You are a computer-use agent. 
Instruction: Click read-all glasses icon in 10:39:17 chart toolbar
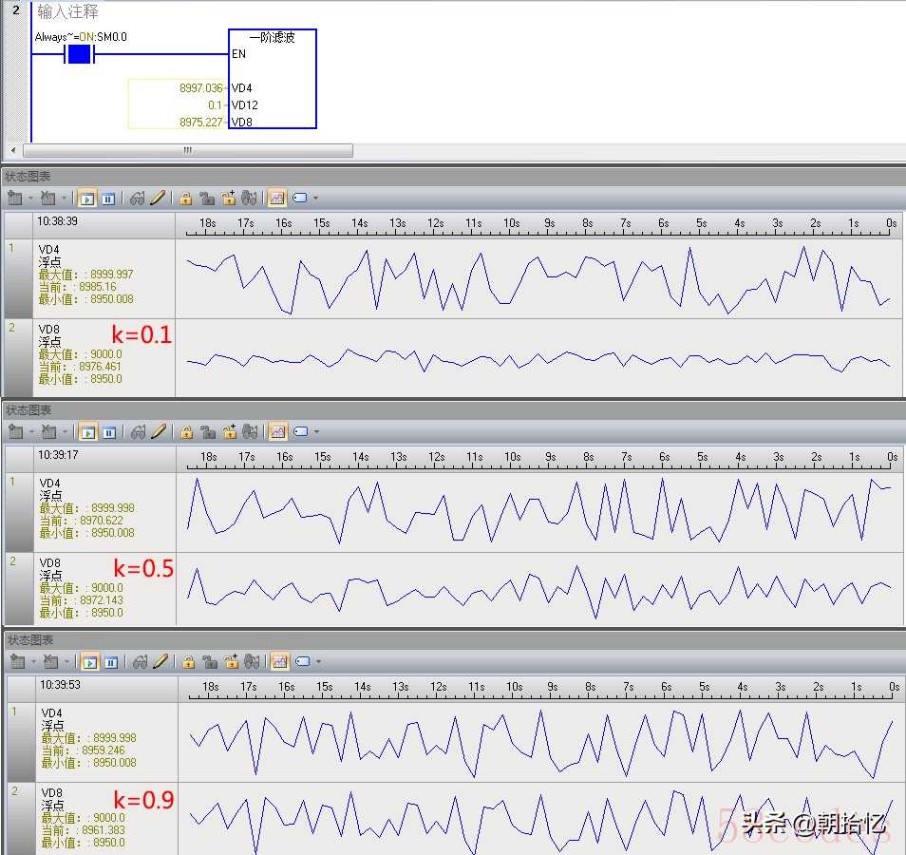click(x=138, y=432)
